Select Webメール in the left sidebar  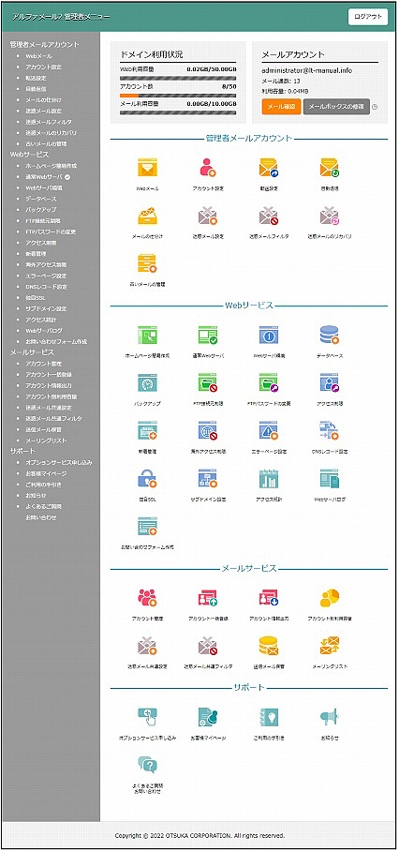coord(38,56)
